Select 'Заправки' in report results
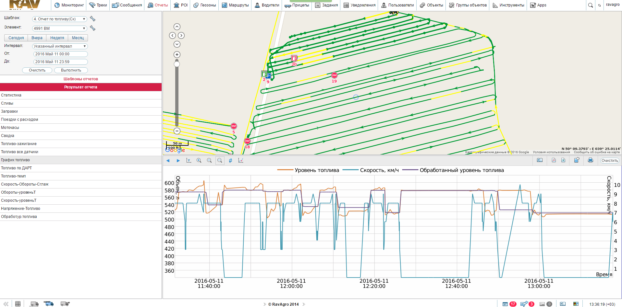This screenshot has height=307, width=622. click(x=9, y=111)
